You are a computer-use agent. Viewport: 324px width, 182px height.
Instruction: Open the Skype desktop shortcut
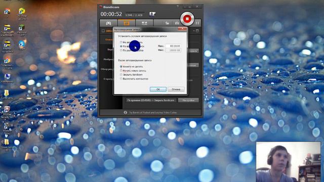(x=22, y=45)
